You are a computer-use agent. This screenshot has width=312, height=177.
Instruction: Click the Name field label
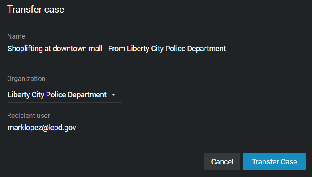(x=16, y=36)
